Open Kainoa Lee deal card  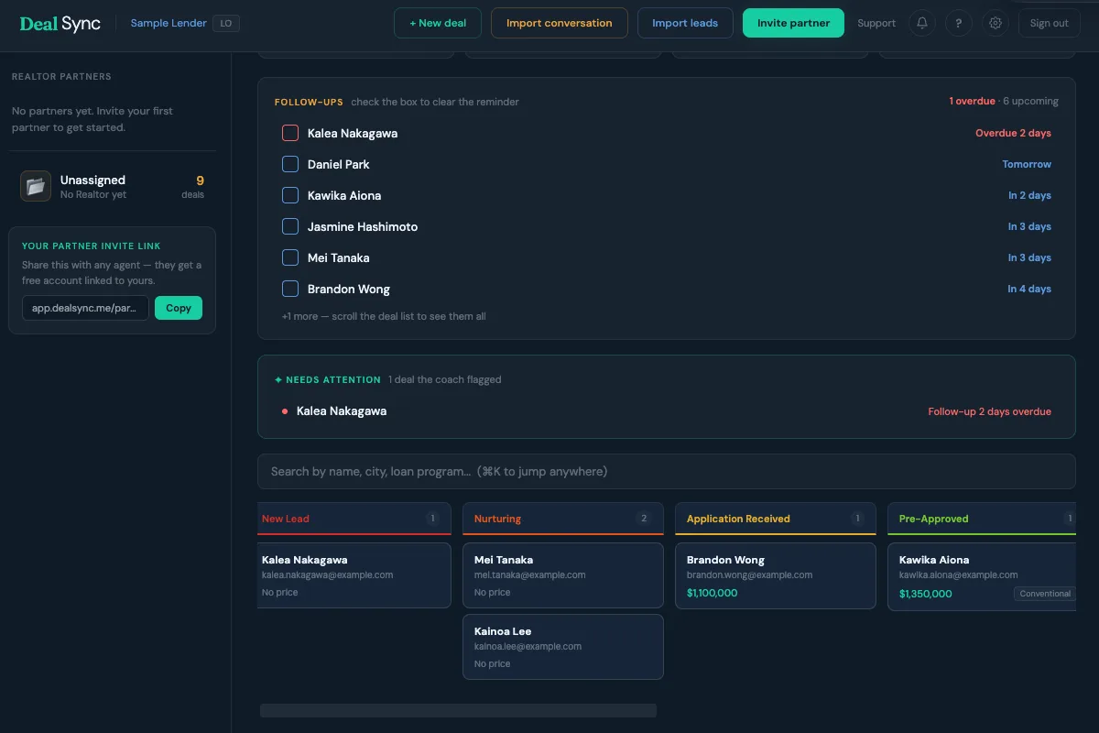[563, 647]
